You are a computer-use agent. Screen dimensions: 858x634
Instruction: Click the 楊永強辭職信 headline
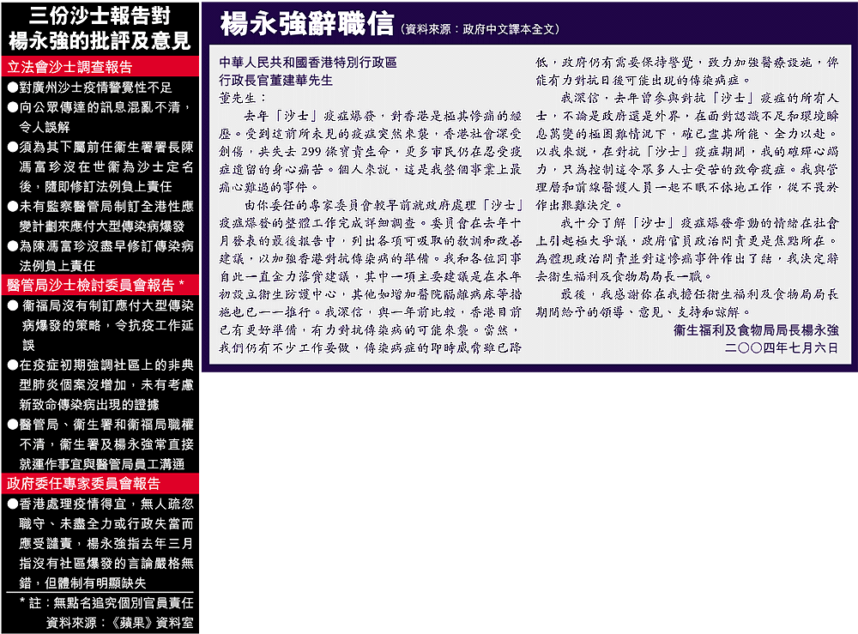pyautogui.click(x=307, y=25)
